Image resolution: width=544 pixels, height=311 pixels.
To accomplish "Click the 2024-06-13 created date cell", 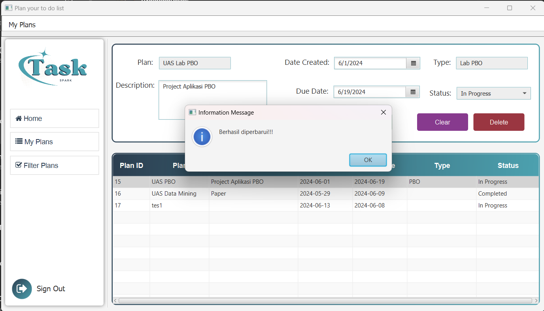I will click(325, 205).
